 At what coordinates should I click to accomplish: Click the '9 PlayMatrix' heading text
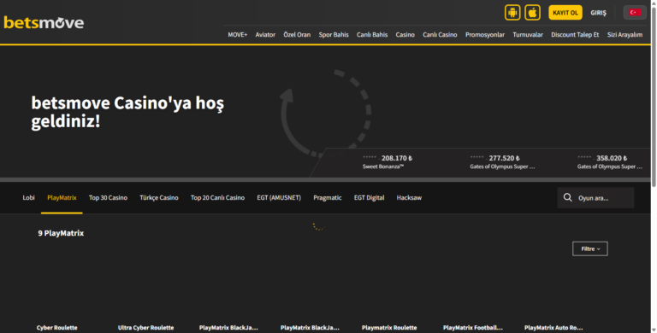61,233
